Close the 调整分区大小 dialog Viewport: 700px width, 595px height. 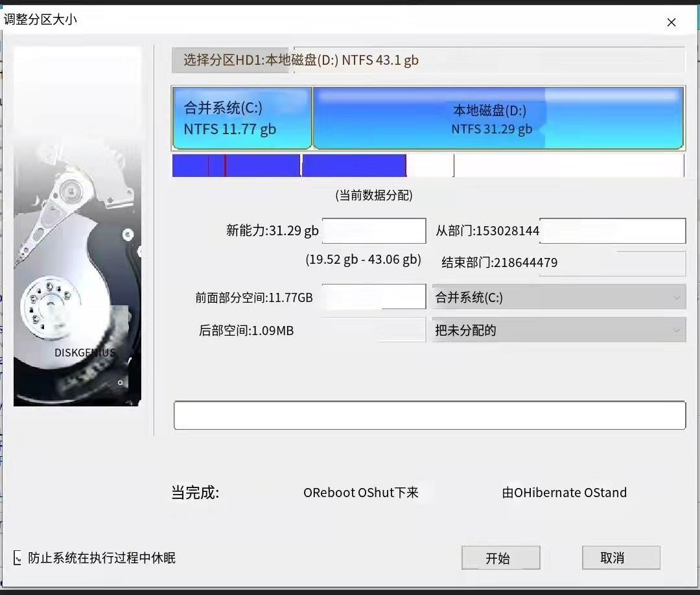671,22
